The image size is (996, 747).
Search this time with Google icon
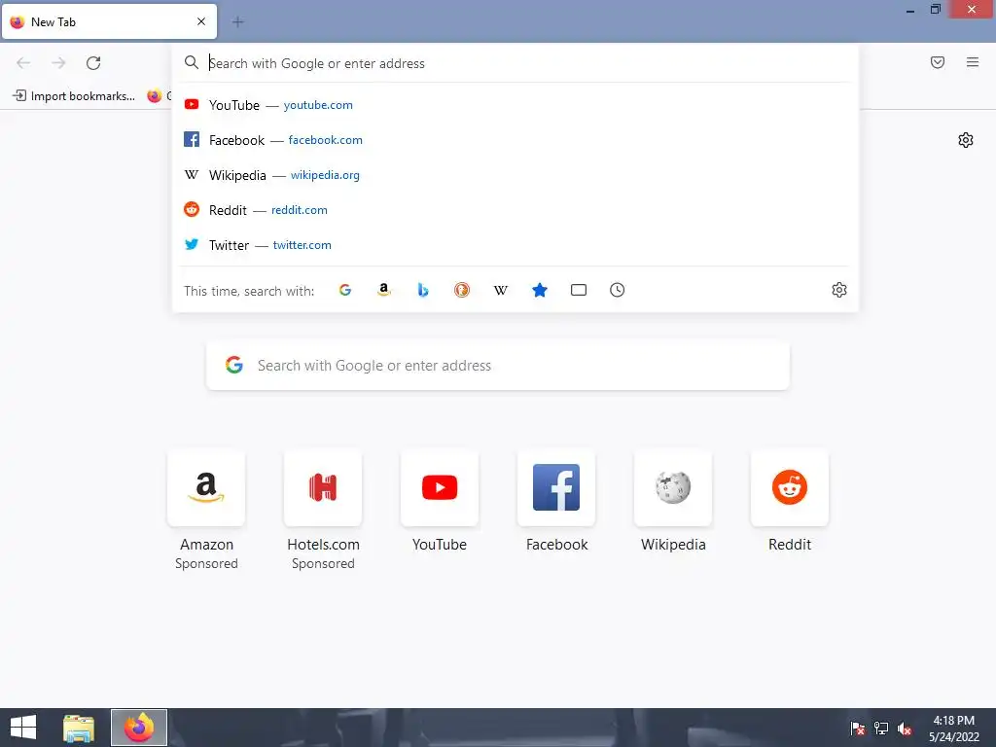coord(345,290)
